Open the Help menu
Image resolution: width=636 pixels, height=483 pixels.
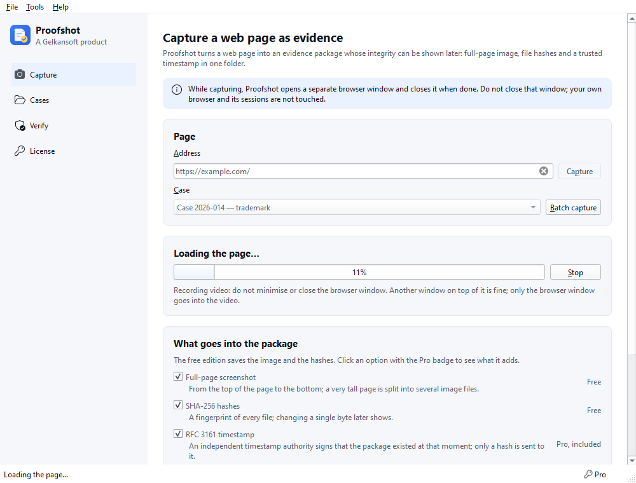tap(60, 7)
